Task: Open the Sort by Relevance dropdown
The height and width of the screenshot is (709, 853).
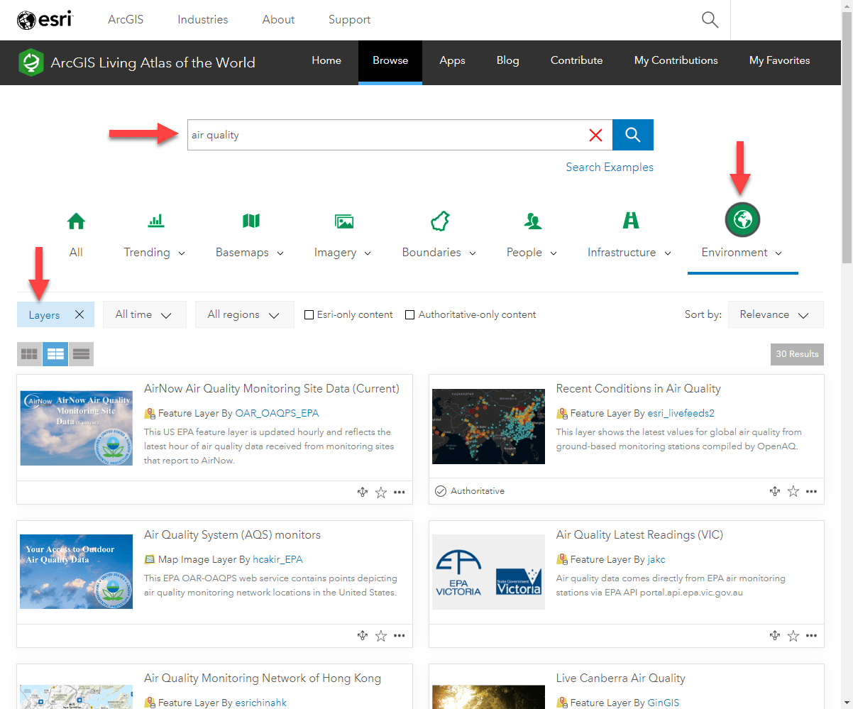Action: tap(776, 314)
